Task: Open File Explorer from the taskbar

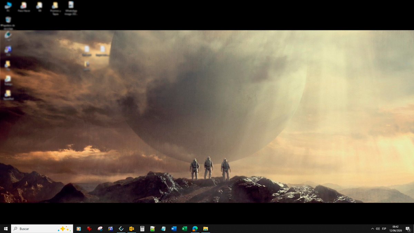Action: click(x=206, y=229)
